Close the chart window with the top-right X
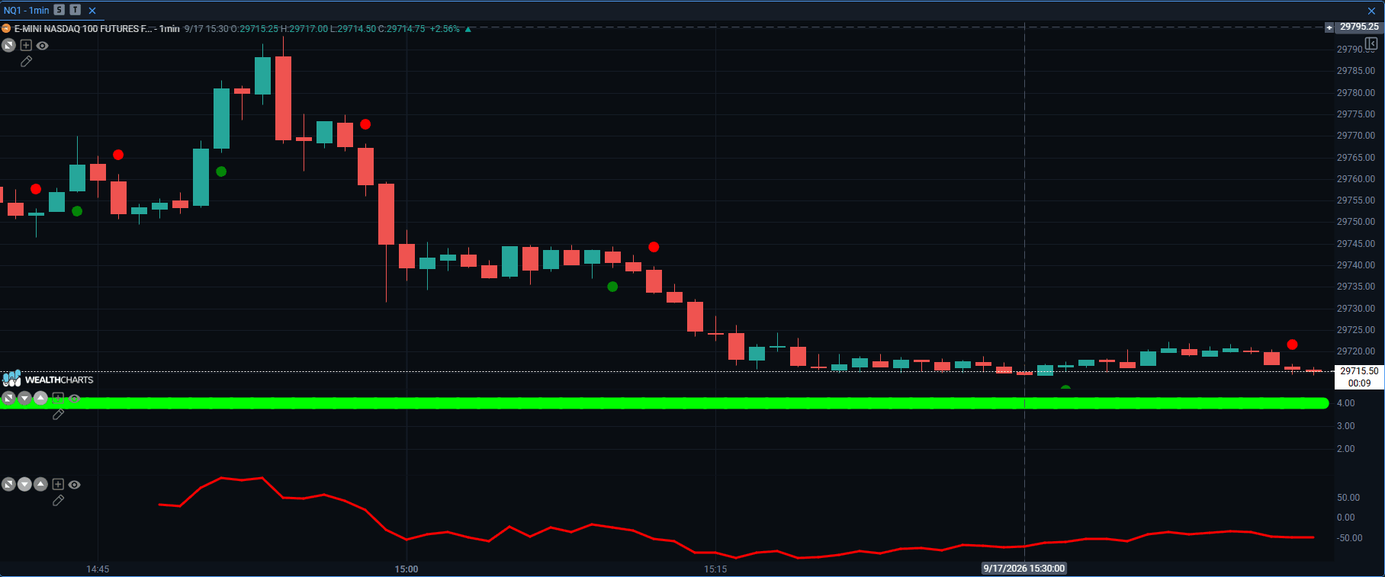Viewport: 1385px width, 577px height. click(x=1371, y=11)
